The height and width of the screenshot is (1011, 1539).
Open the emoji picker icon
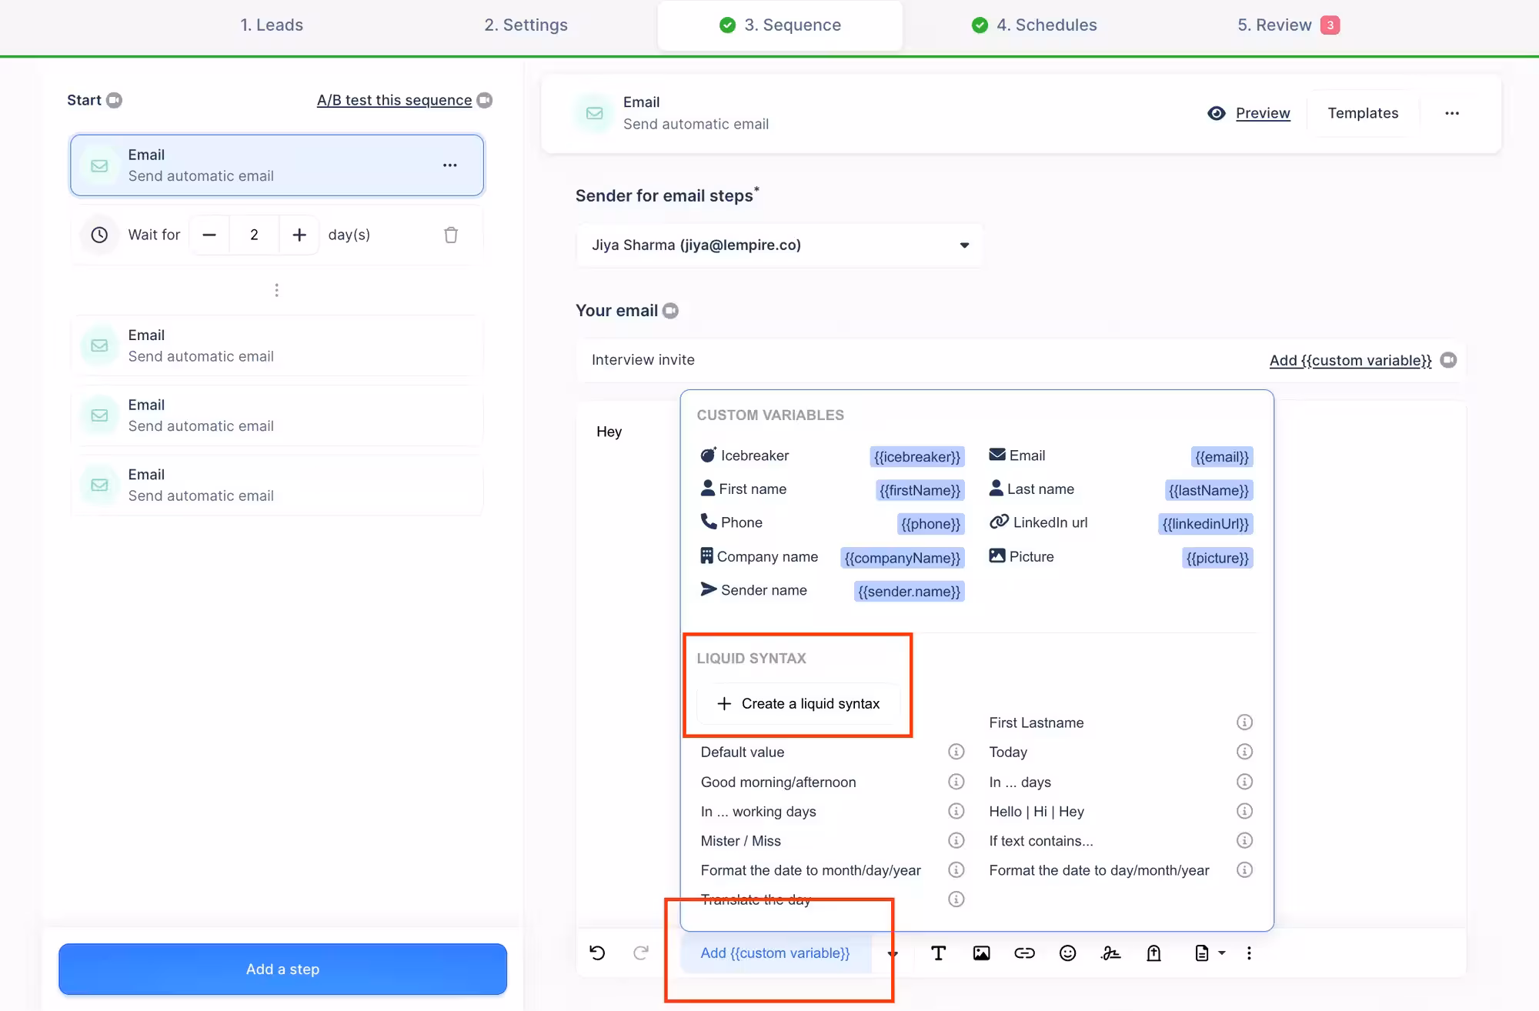pos(1067,953)
